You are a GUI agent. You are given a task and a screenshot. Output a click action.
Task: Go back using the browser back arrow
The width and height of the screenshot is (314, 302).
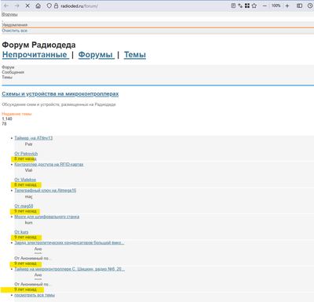6,5
